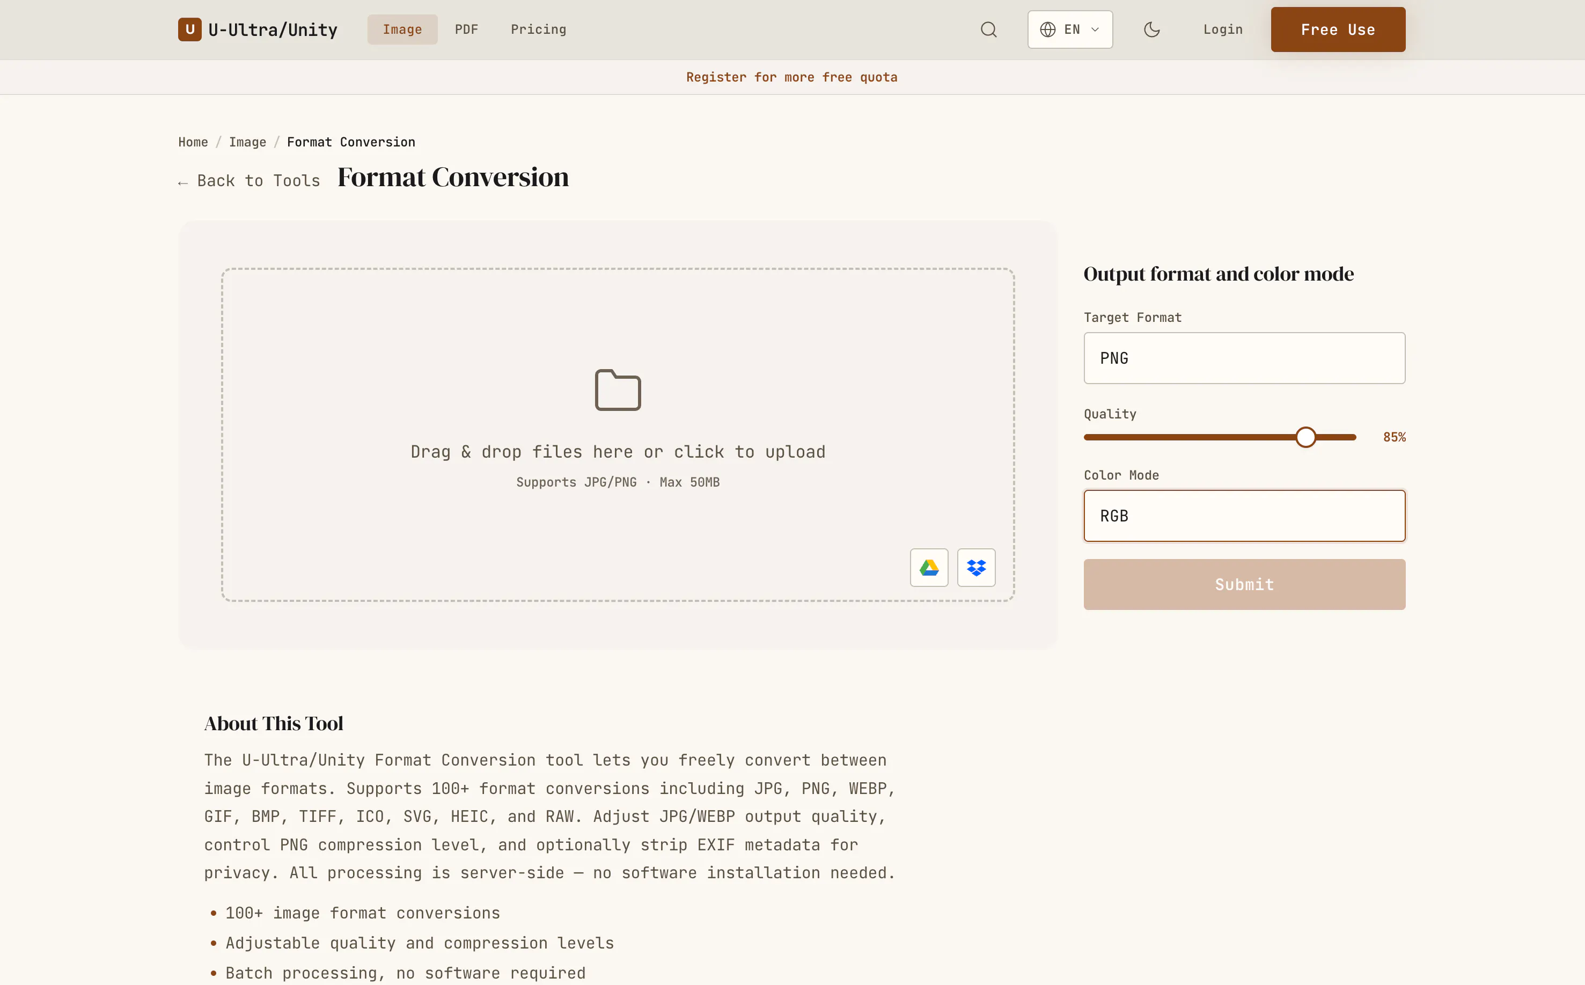Click the Login link

click(x=1223, y=30)
